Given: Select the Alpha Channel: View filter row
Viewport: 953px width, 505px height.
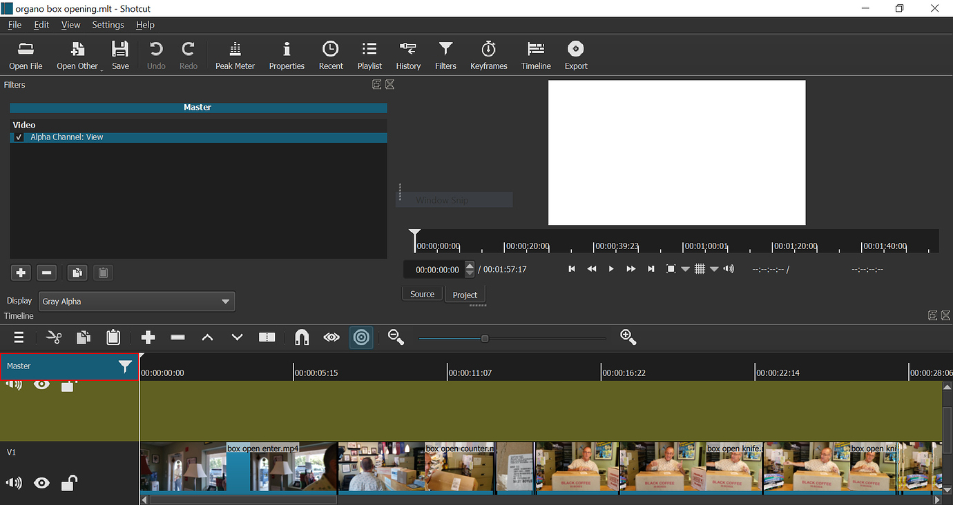Looking at the screenshot, I should [198, 137].
